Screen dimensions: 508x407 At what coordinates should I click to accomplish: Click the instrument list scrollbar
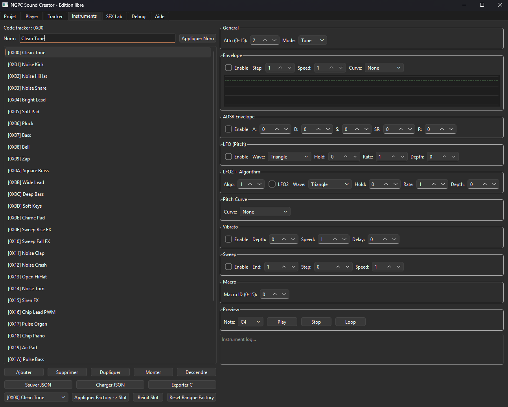click(214, 176)
